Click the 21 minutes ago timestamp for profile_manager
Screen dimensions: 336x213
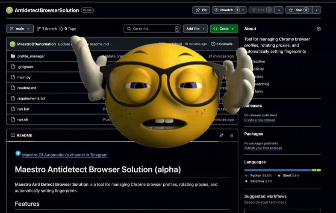221,56
